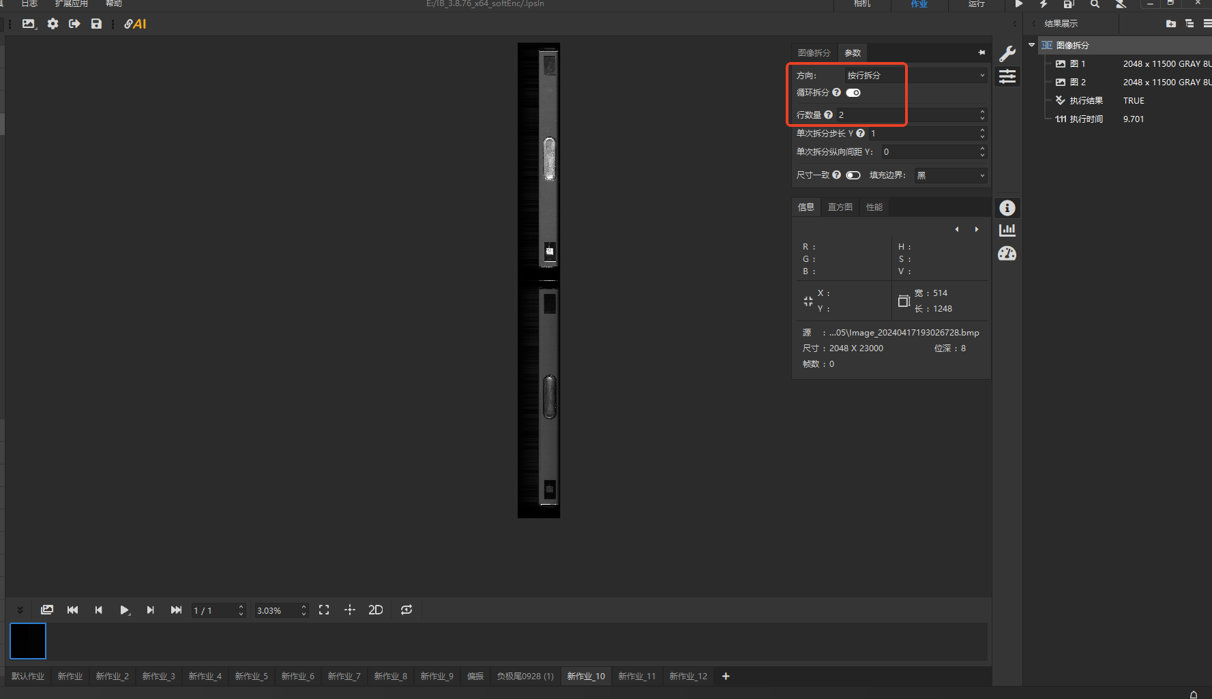Screen dimensions: 1212x699
Task: Click the fit-to-screen icon
Action: coord(324,610)
